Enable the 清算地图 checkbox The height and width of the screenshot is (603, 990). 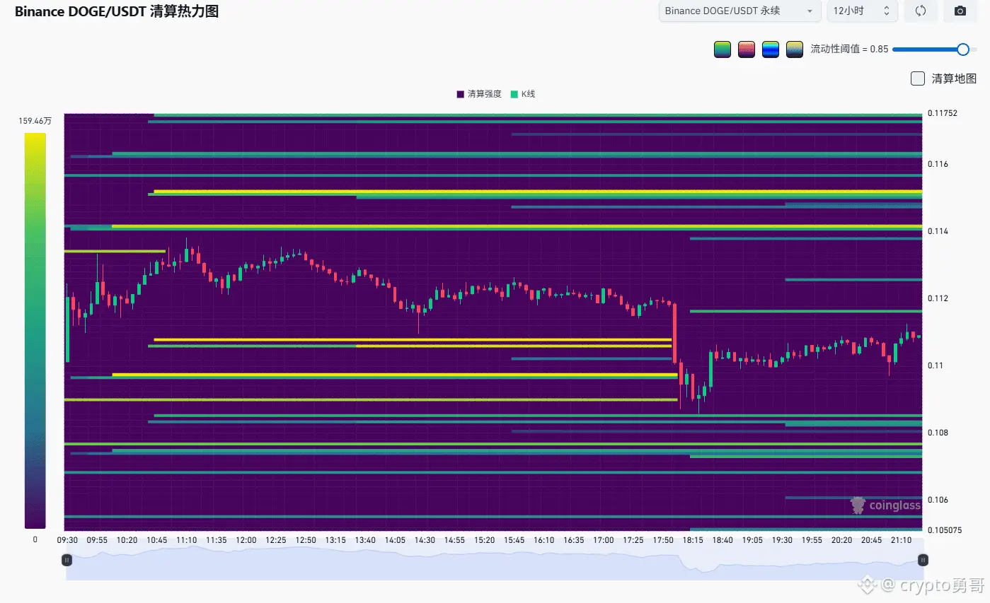918,78
